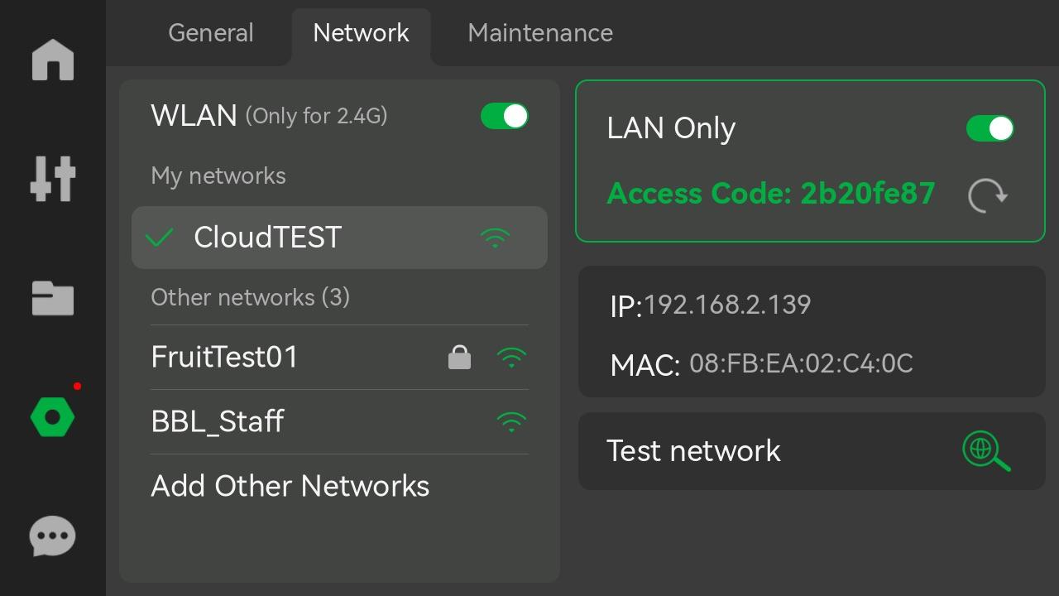
Task: Click the green checkmark next to CloudTEST
Action: 159,238
